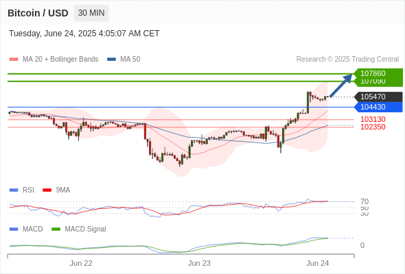The height and width of the screenshot is (274, 405).
Task: Click 'MA 20 + Bollinger Bands' legend label
Action: (60, 60)
